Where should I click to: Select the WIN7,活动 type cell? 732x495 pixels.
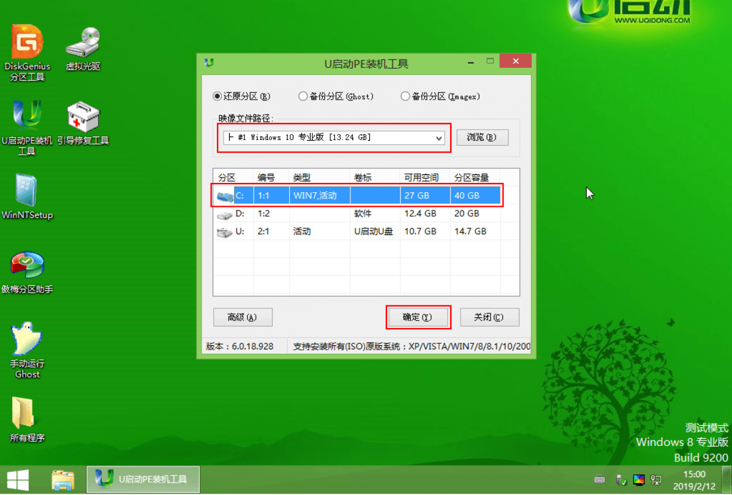pos(319,196)
